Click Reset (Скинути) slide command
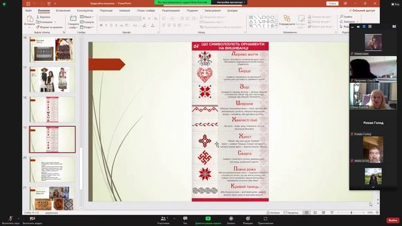Viewport: 402px width, 226px height. (x=87, y=22)
